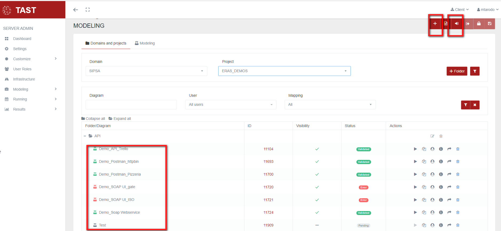This screenshot has width=501, height=231.
Task: Click into the Diagram filter text field
Action: coord(131,105)
